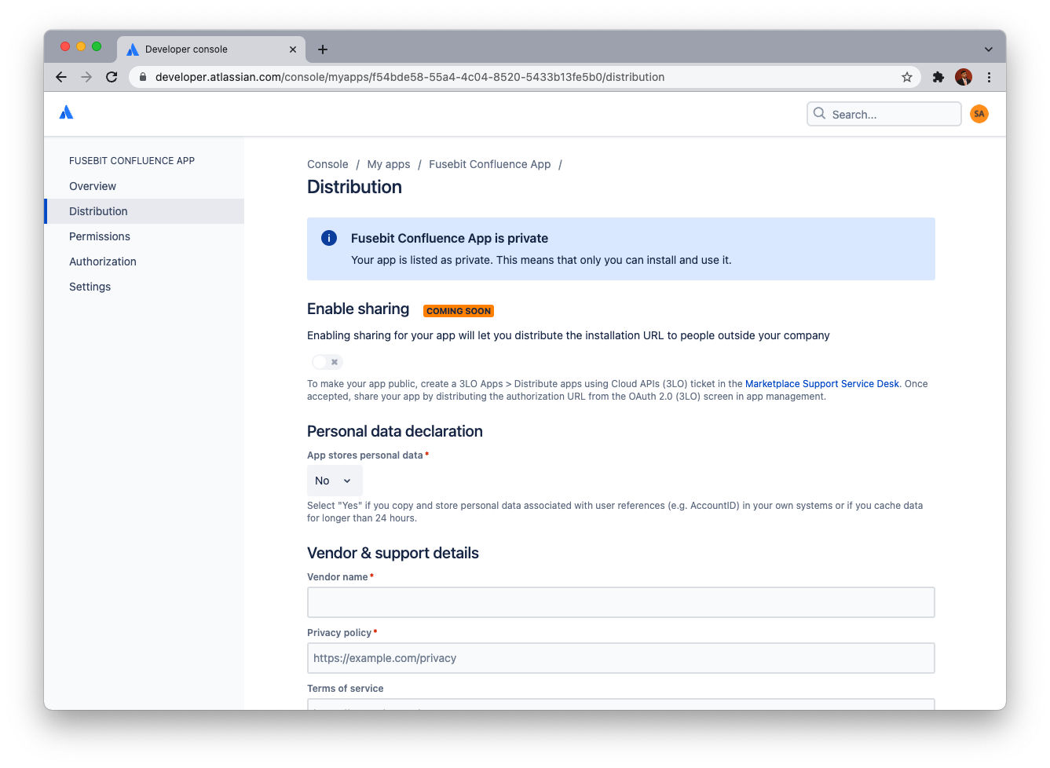Open Overview in the sidebar
This screenshot has height=768, width=1050.
(145, 186)
